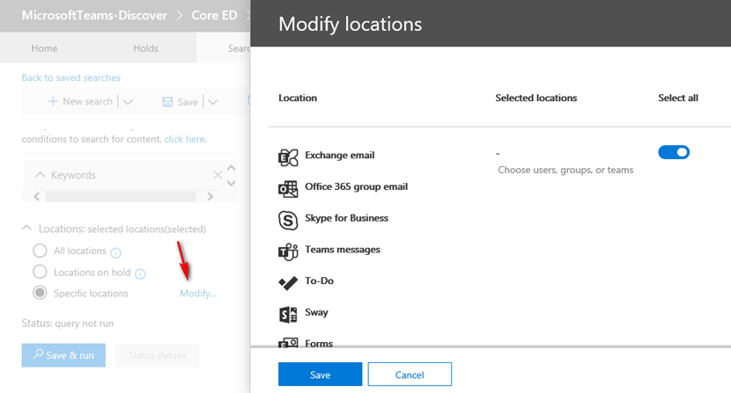Click the floppy disk Save icon
The height and width of the screenshot is (393, 731).
pos(167,102)
